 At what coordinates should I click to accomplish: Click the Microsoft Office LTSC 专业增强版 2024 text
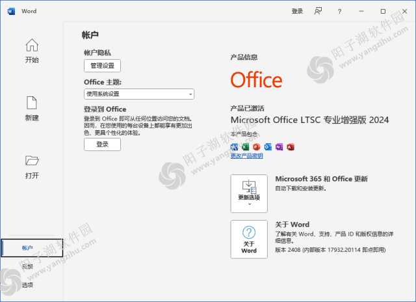click(309, 120)
